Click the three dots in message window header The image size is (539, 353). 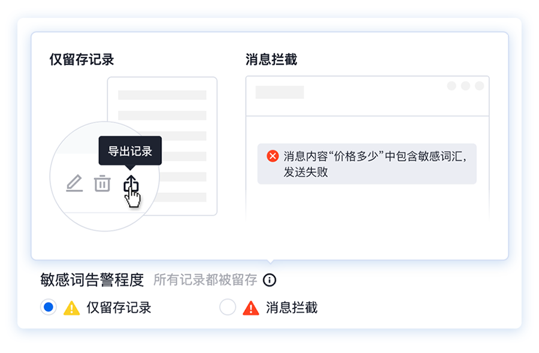click(465, 86)
